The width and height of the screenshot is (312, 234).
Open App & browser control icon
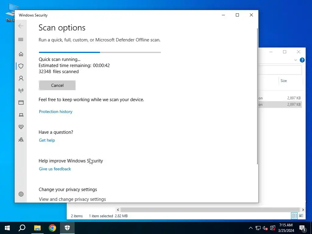coord(21,102)
